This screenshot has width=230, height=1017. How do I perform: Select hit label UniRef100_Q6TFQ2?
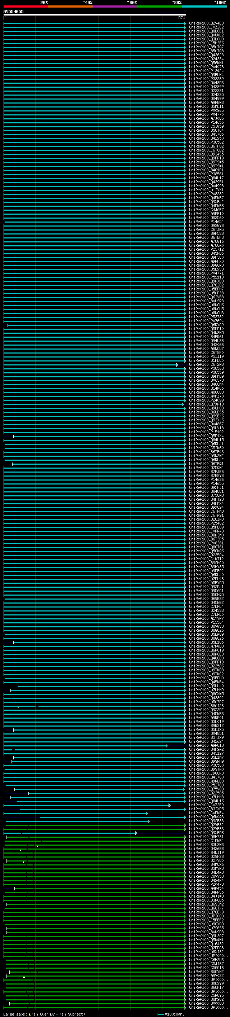(x=206, y=146)
